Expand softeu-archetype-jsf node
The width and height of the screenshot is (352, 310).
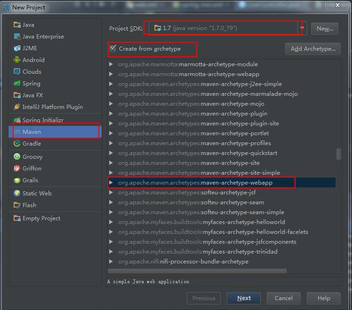(111, 193)
